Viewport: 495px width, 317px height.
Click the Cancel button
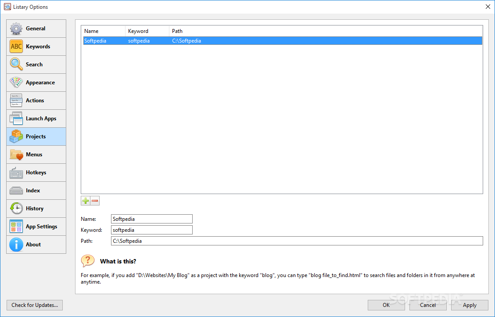[428, 305]
